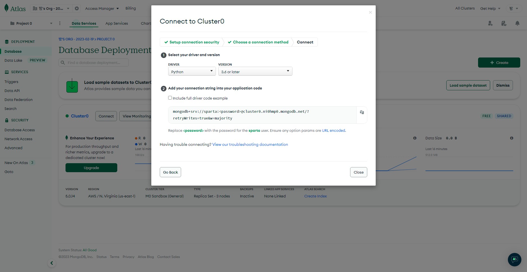Open the Contact Sales footer link
The height and width of the screenshot is (272, 527).
pos(168,257)
